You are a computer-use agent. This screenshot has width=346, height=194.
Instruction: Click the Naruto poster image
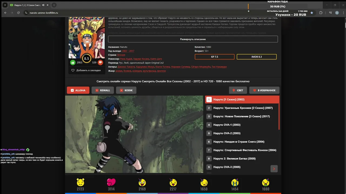[86, 37]
